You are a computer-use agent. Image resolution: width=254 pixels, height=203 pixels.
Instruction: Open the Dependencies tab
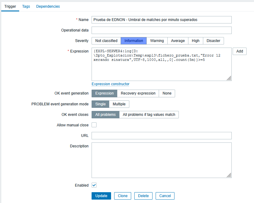[x=48, y=6]
